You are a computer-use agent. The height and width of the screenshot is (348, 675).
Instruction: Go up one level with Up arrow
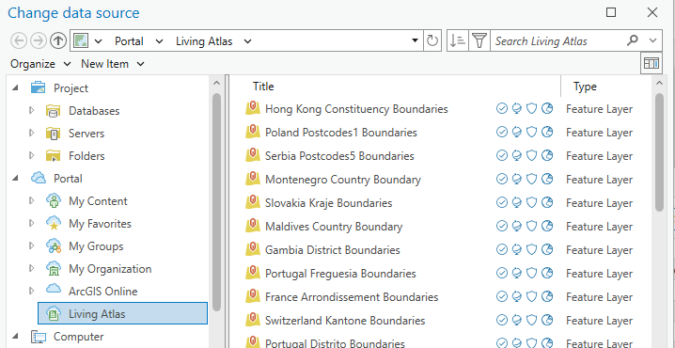coord(58,41)
